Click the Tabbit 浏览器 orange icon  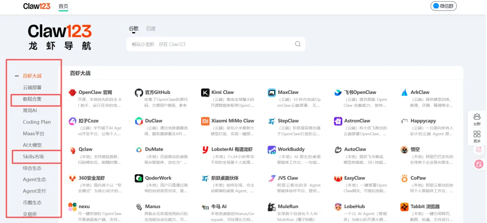click(404, 207)
